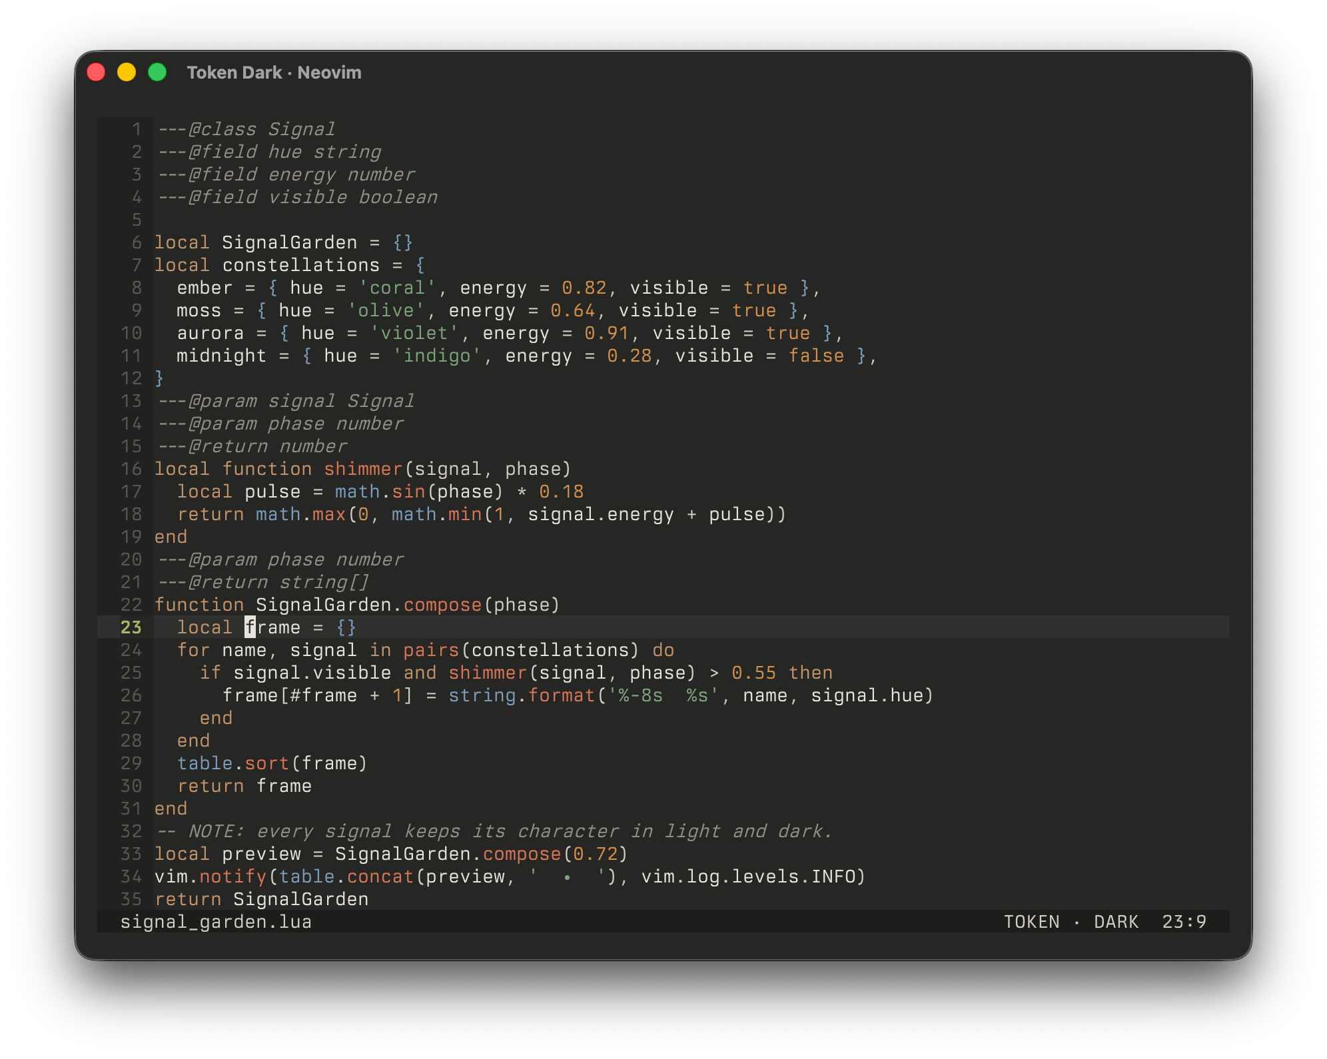The width and height of the screenshot is (1327, 1059).
Task: Click the 'violet' string literal
Action: 415,333
